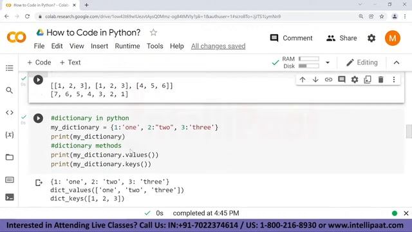This screenshot has width=412, height=232.
Task: Open the Colab logo home link
Action: 16,37
